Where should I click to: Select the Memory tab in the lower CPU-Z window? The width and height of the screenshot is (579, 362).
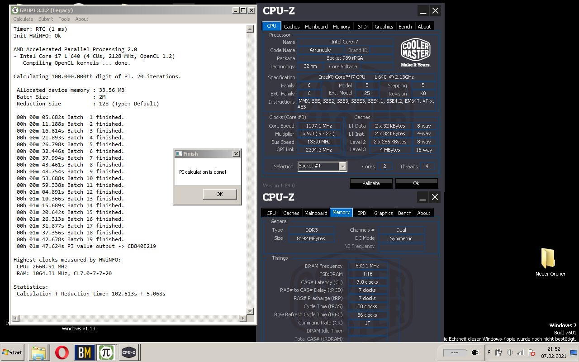pyautogui.click(x=341, y=213)
